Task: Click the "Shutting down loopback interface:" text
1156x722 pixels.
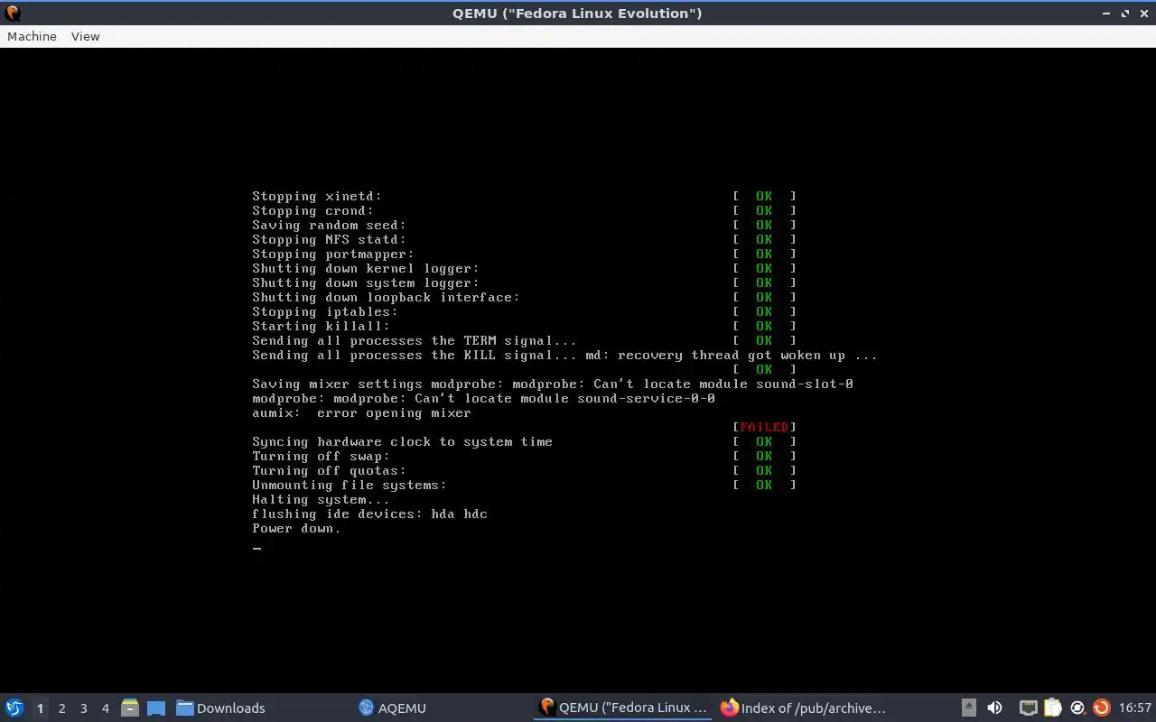Action: (386, 297)
